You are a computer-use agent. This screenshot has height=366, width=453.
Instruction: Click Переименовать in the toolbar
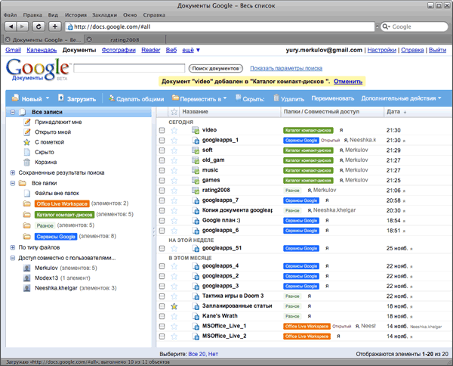pyautogui.click(x=332, y=98)
